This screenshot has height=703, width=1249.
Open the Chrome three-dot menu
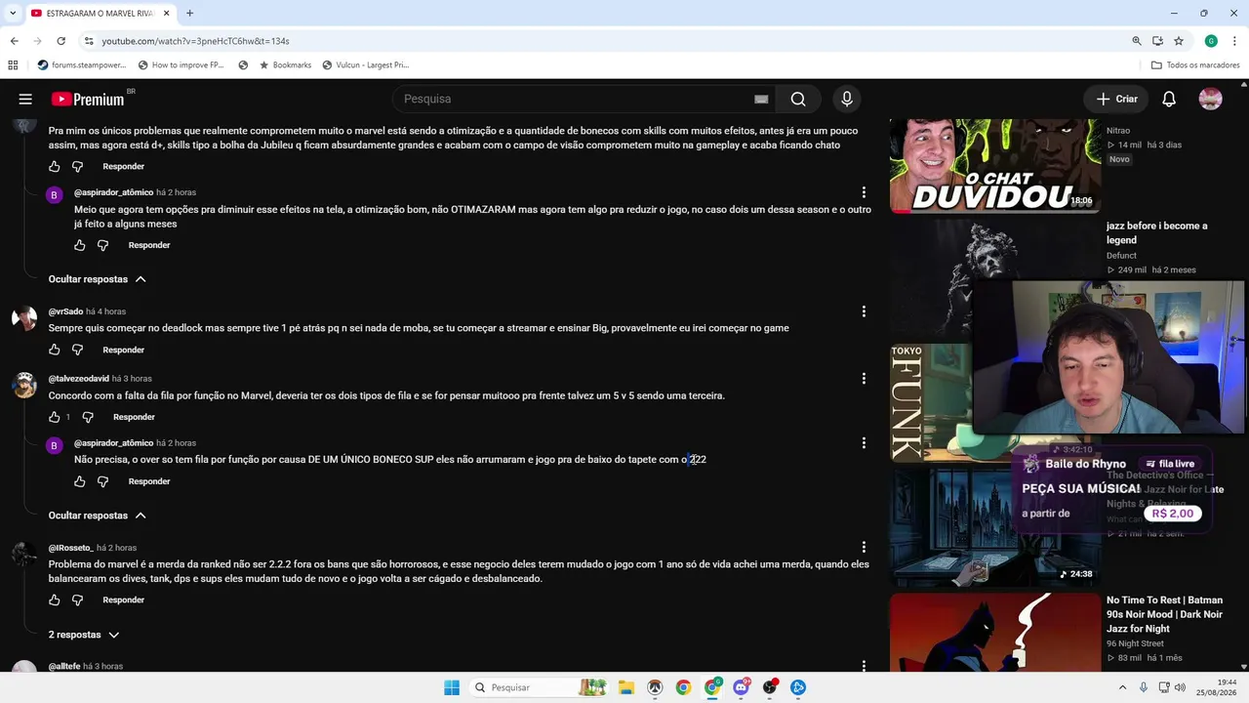coord(1233,41)
